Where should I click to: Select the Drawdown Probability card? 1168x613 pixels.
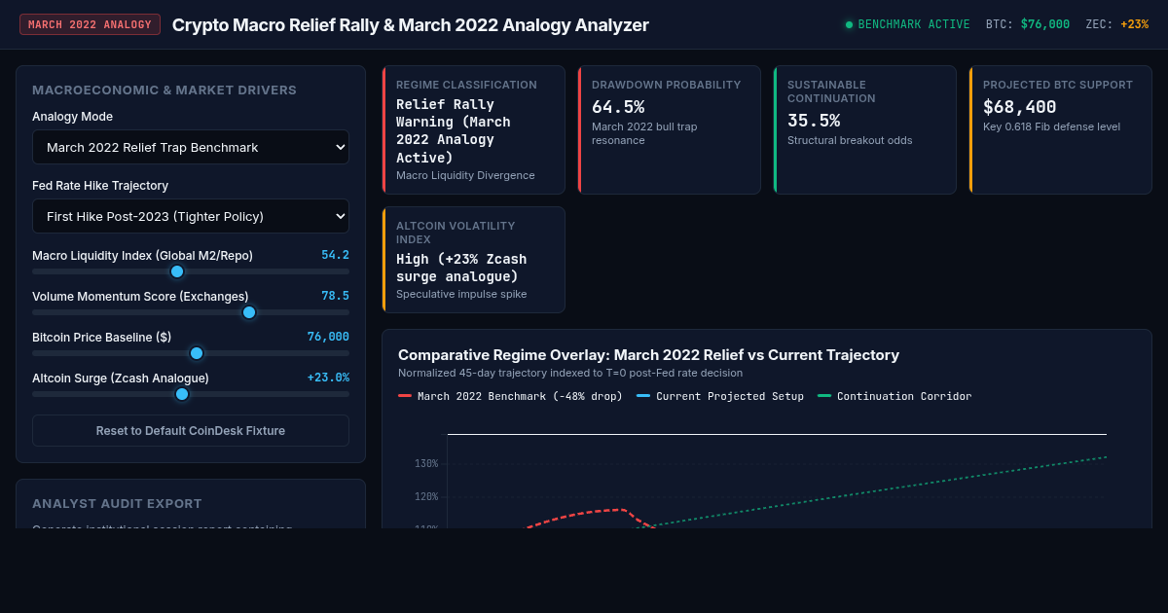click(669, 129)
